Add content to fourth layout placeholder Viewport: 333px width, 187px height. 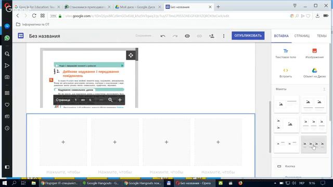pos(218,142)
